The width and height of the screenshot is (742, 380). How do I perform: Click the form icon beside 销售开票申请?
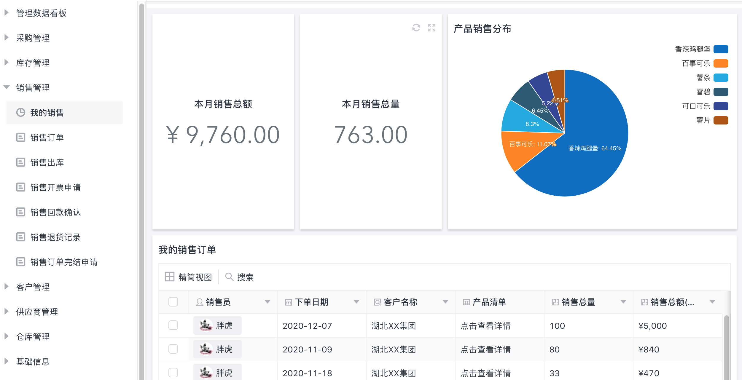(21, 187)
